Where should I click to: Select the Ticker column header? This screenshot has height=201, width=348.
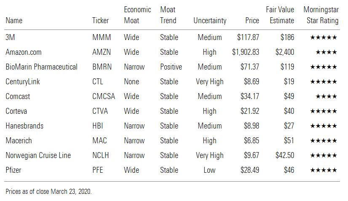click(100, 20)
